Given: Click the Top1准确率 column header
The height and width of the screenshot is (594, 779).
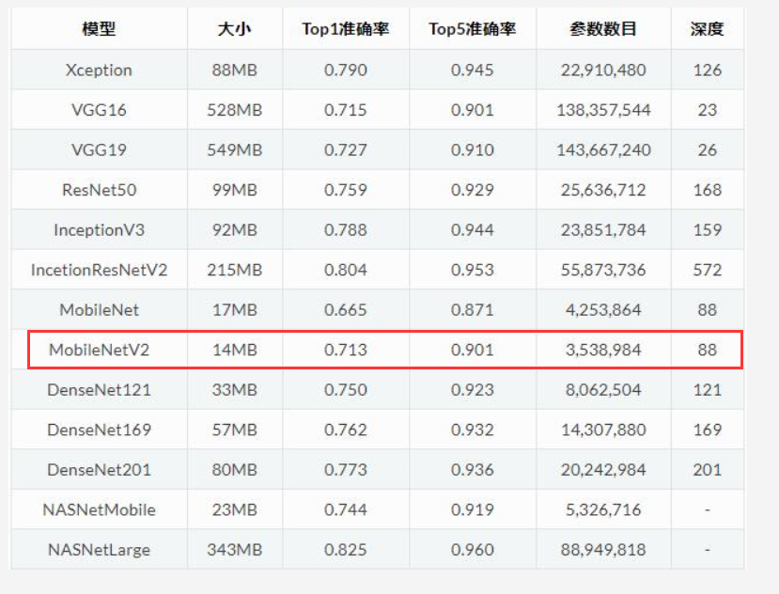Looking at the screenshot, I should (345, 29).
